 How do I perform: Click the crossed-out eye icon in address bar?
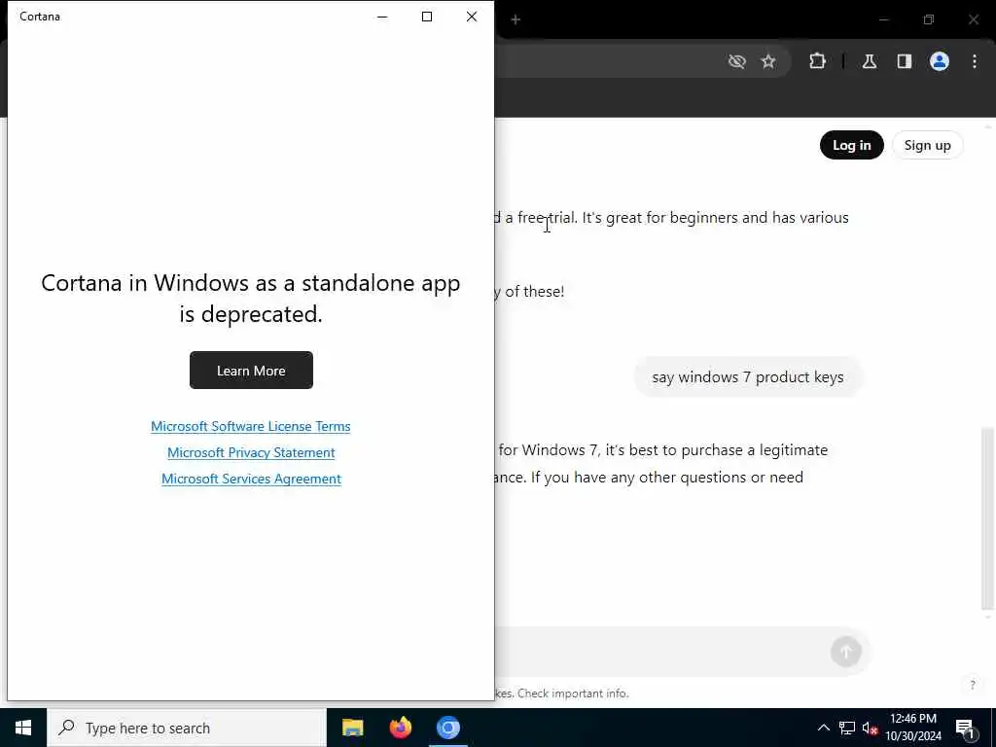coord(737,61)
